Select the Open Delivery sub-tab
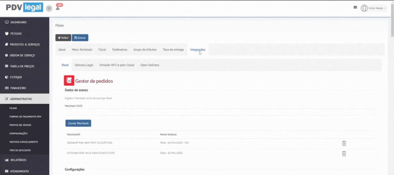Screen dimensions: 394x175 pyautogui.click(x=150, y=65)
